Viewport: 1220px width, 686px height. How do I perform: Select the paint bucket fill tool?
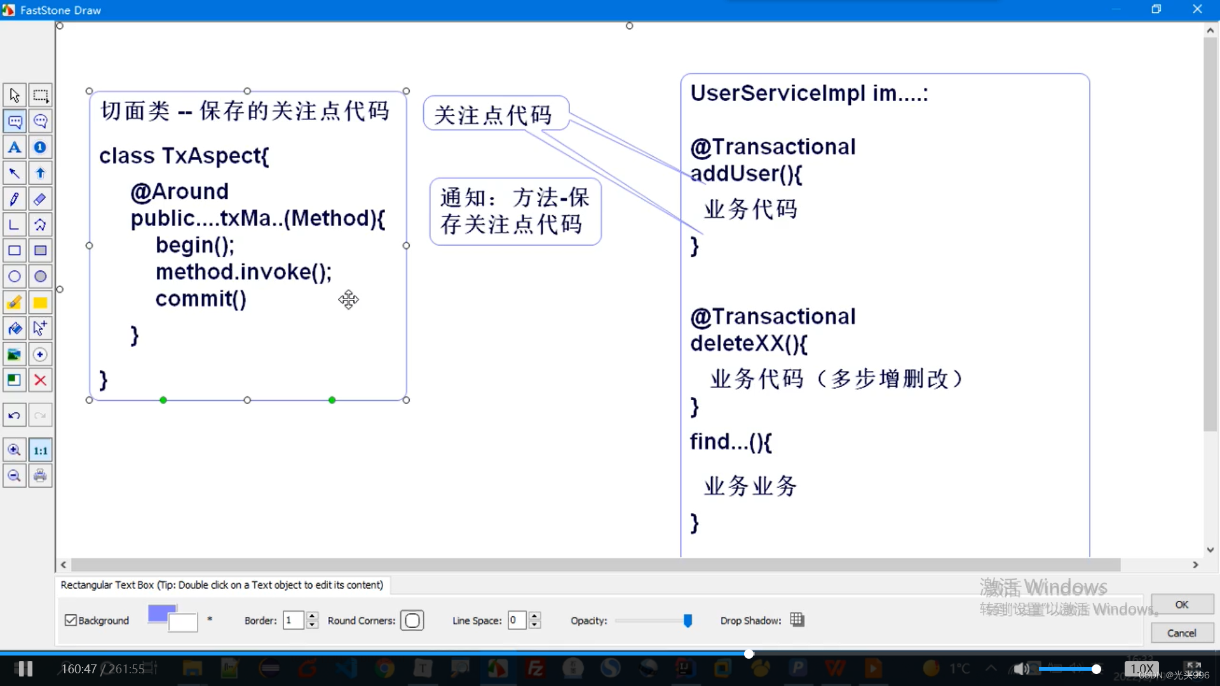click(14, 328)
